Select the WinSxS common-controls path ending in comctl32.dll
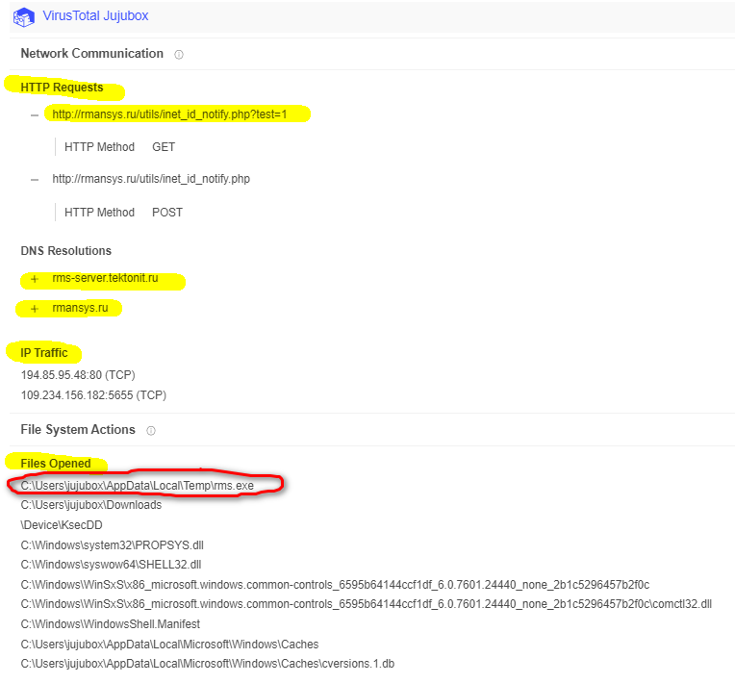Screen dimensions: 735x683 point(367,604)
